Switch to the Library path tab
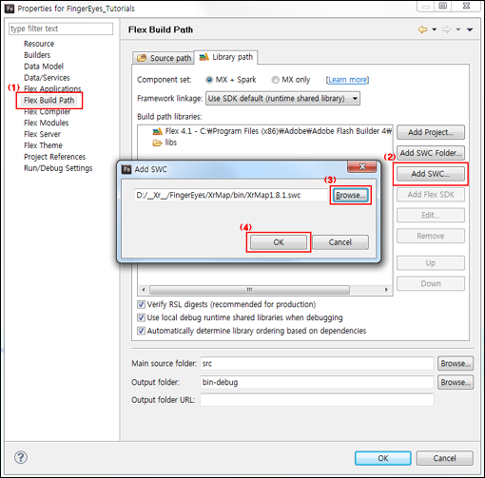485x478 pixels. [225, 57]
